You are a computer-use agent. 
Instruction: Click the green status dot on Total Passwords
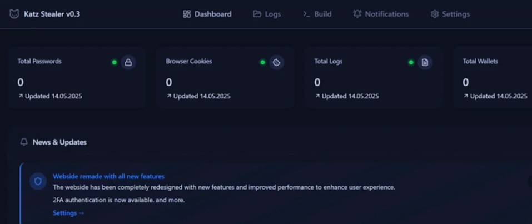click(x=115, y=62)
